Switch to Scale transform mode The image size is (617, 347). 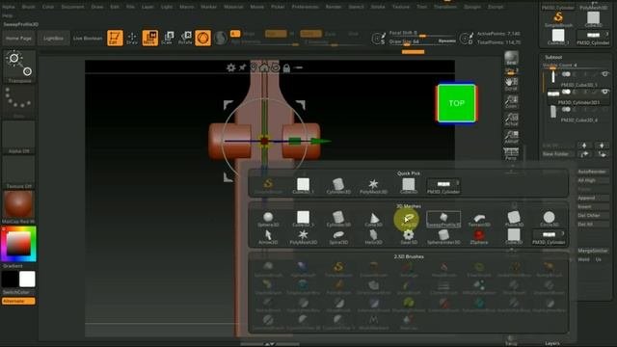pyautogui.click(x=168, y=39)
